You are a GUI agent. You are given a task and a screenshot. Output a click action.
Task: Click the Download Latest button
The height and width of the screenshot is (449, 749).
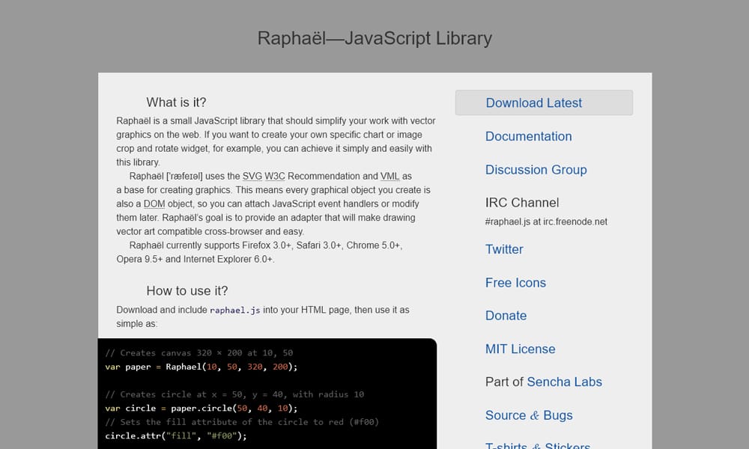pos(544,103)
